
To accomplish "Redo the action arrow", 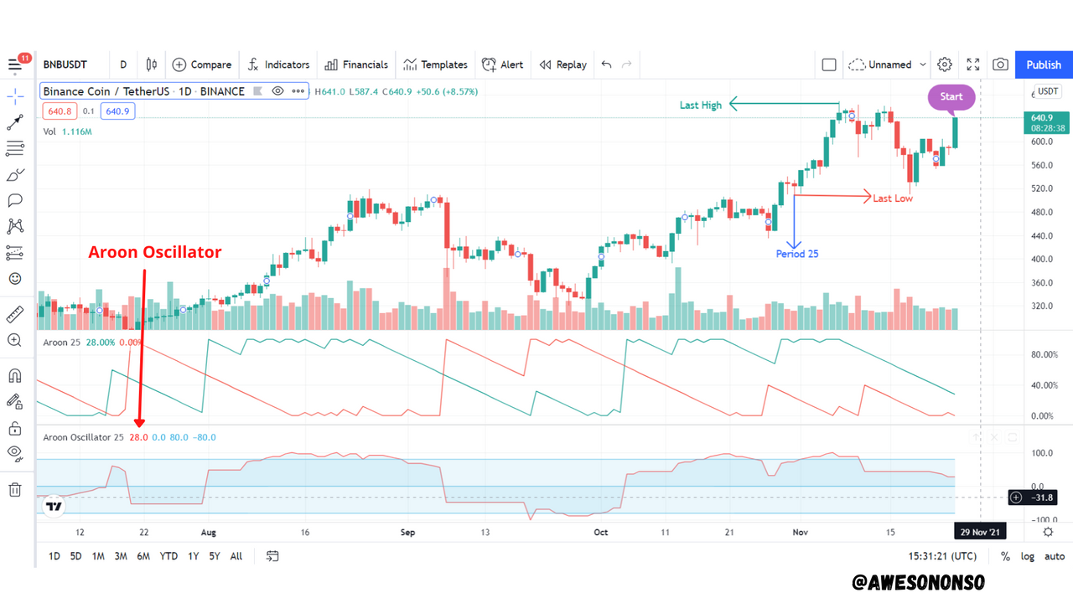I will pos(626,64).
